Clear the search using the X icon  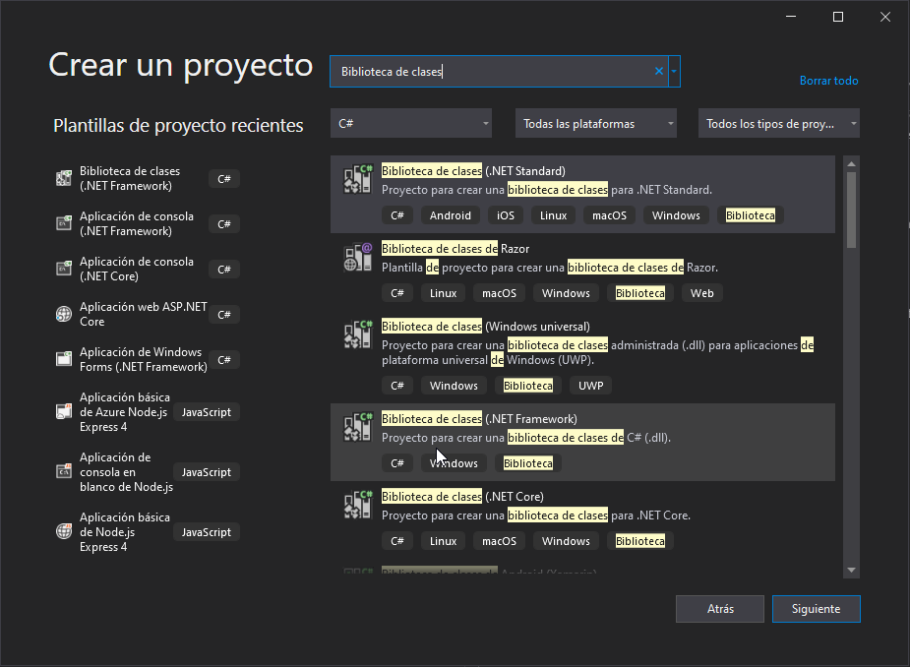658,70
